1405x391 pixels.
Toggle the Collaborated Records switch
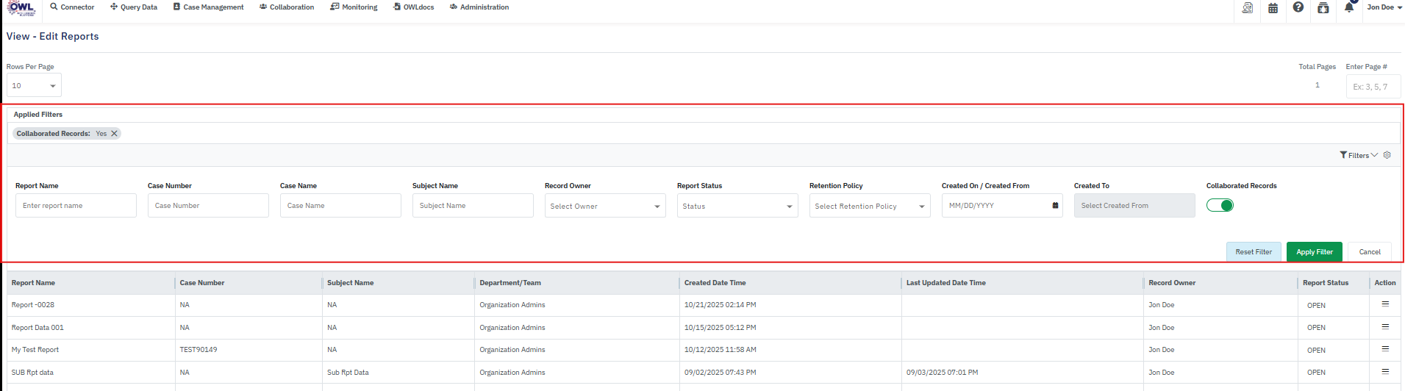click(1220, 205)
